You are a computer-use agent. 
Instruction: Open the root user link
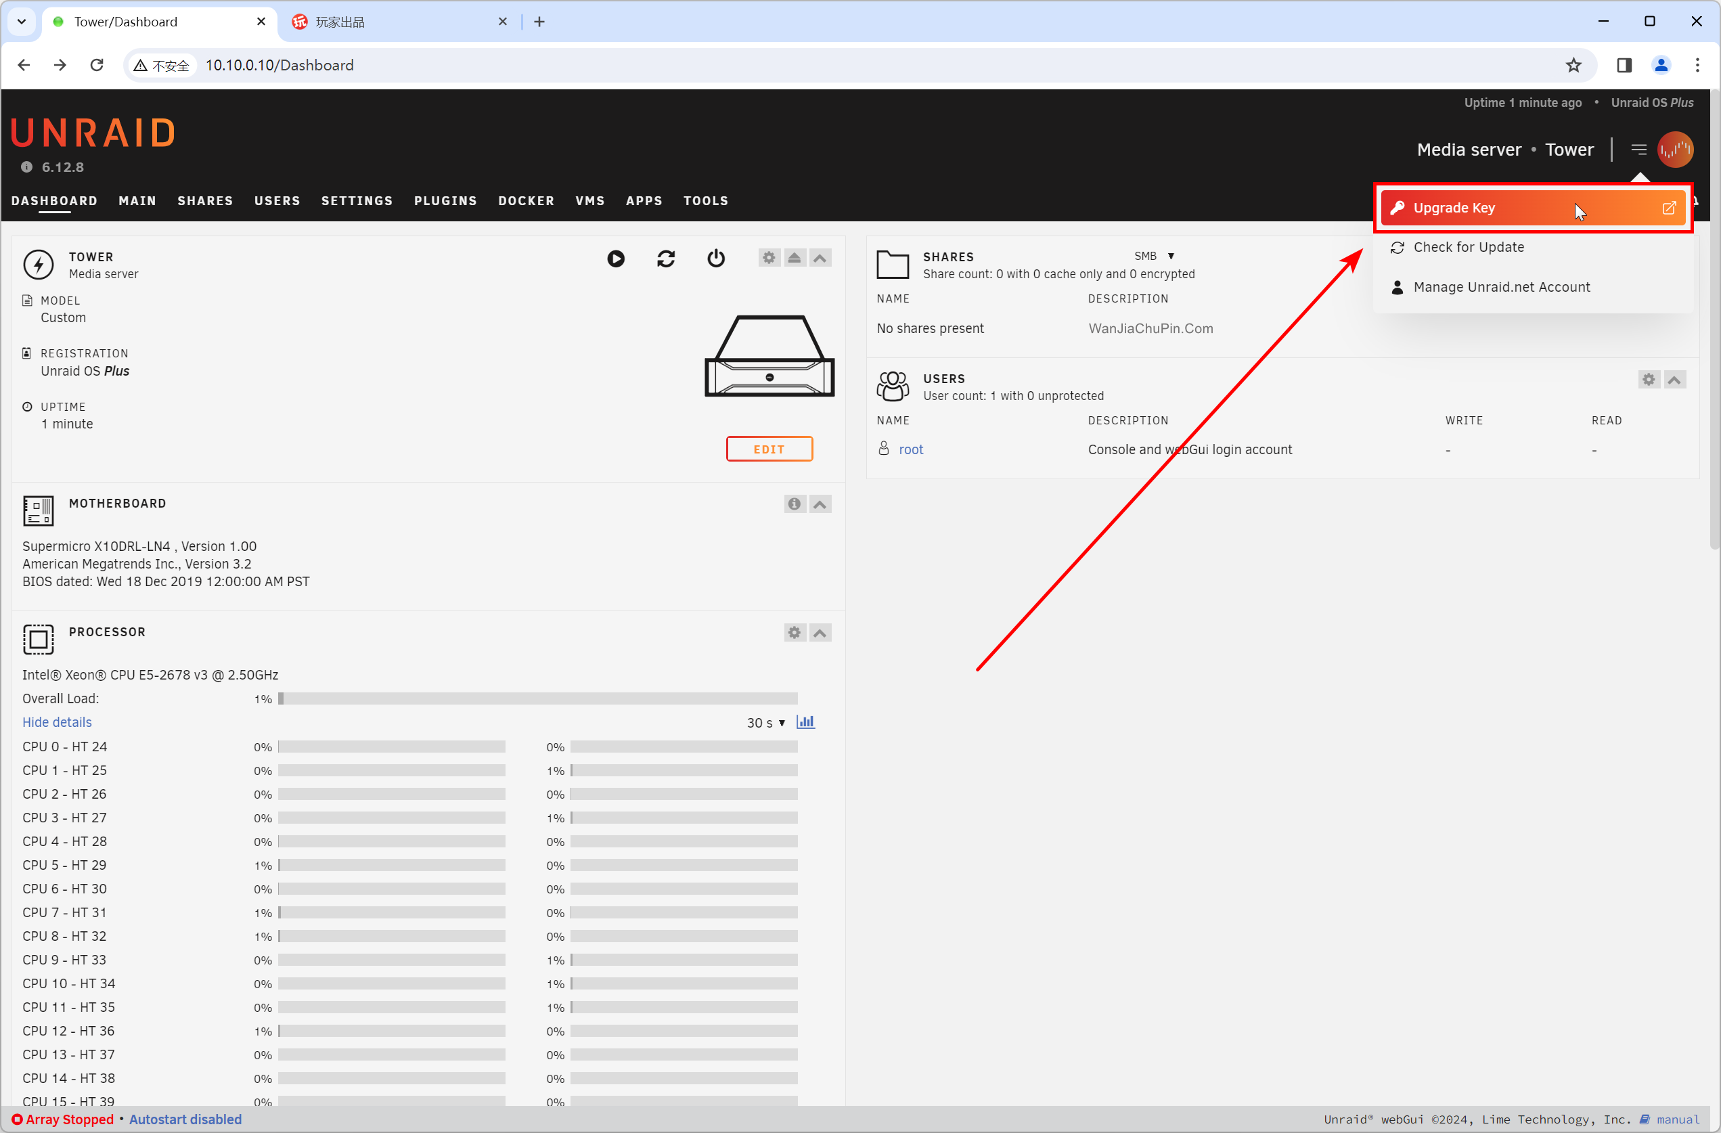click(910, 449)
